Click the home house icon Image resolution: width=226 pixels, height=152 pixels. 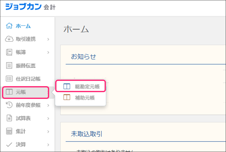(9, 26)
